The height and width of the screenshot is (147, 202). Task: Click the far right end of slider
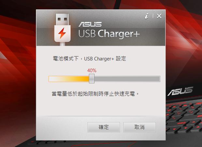[x=160, y=79]
